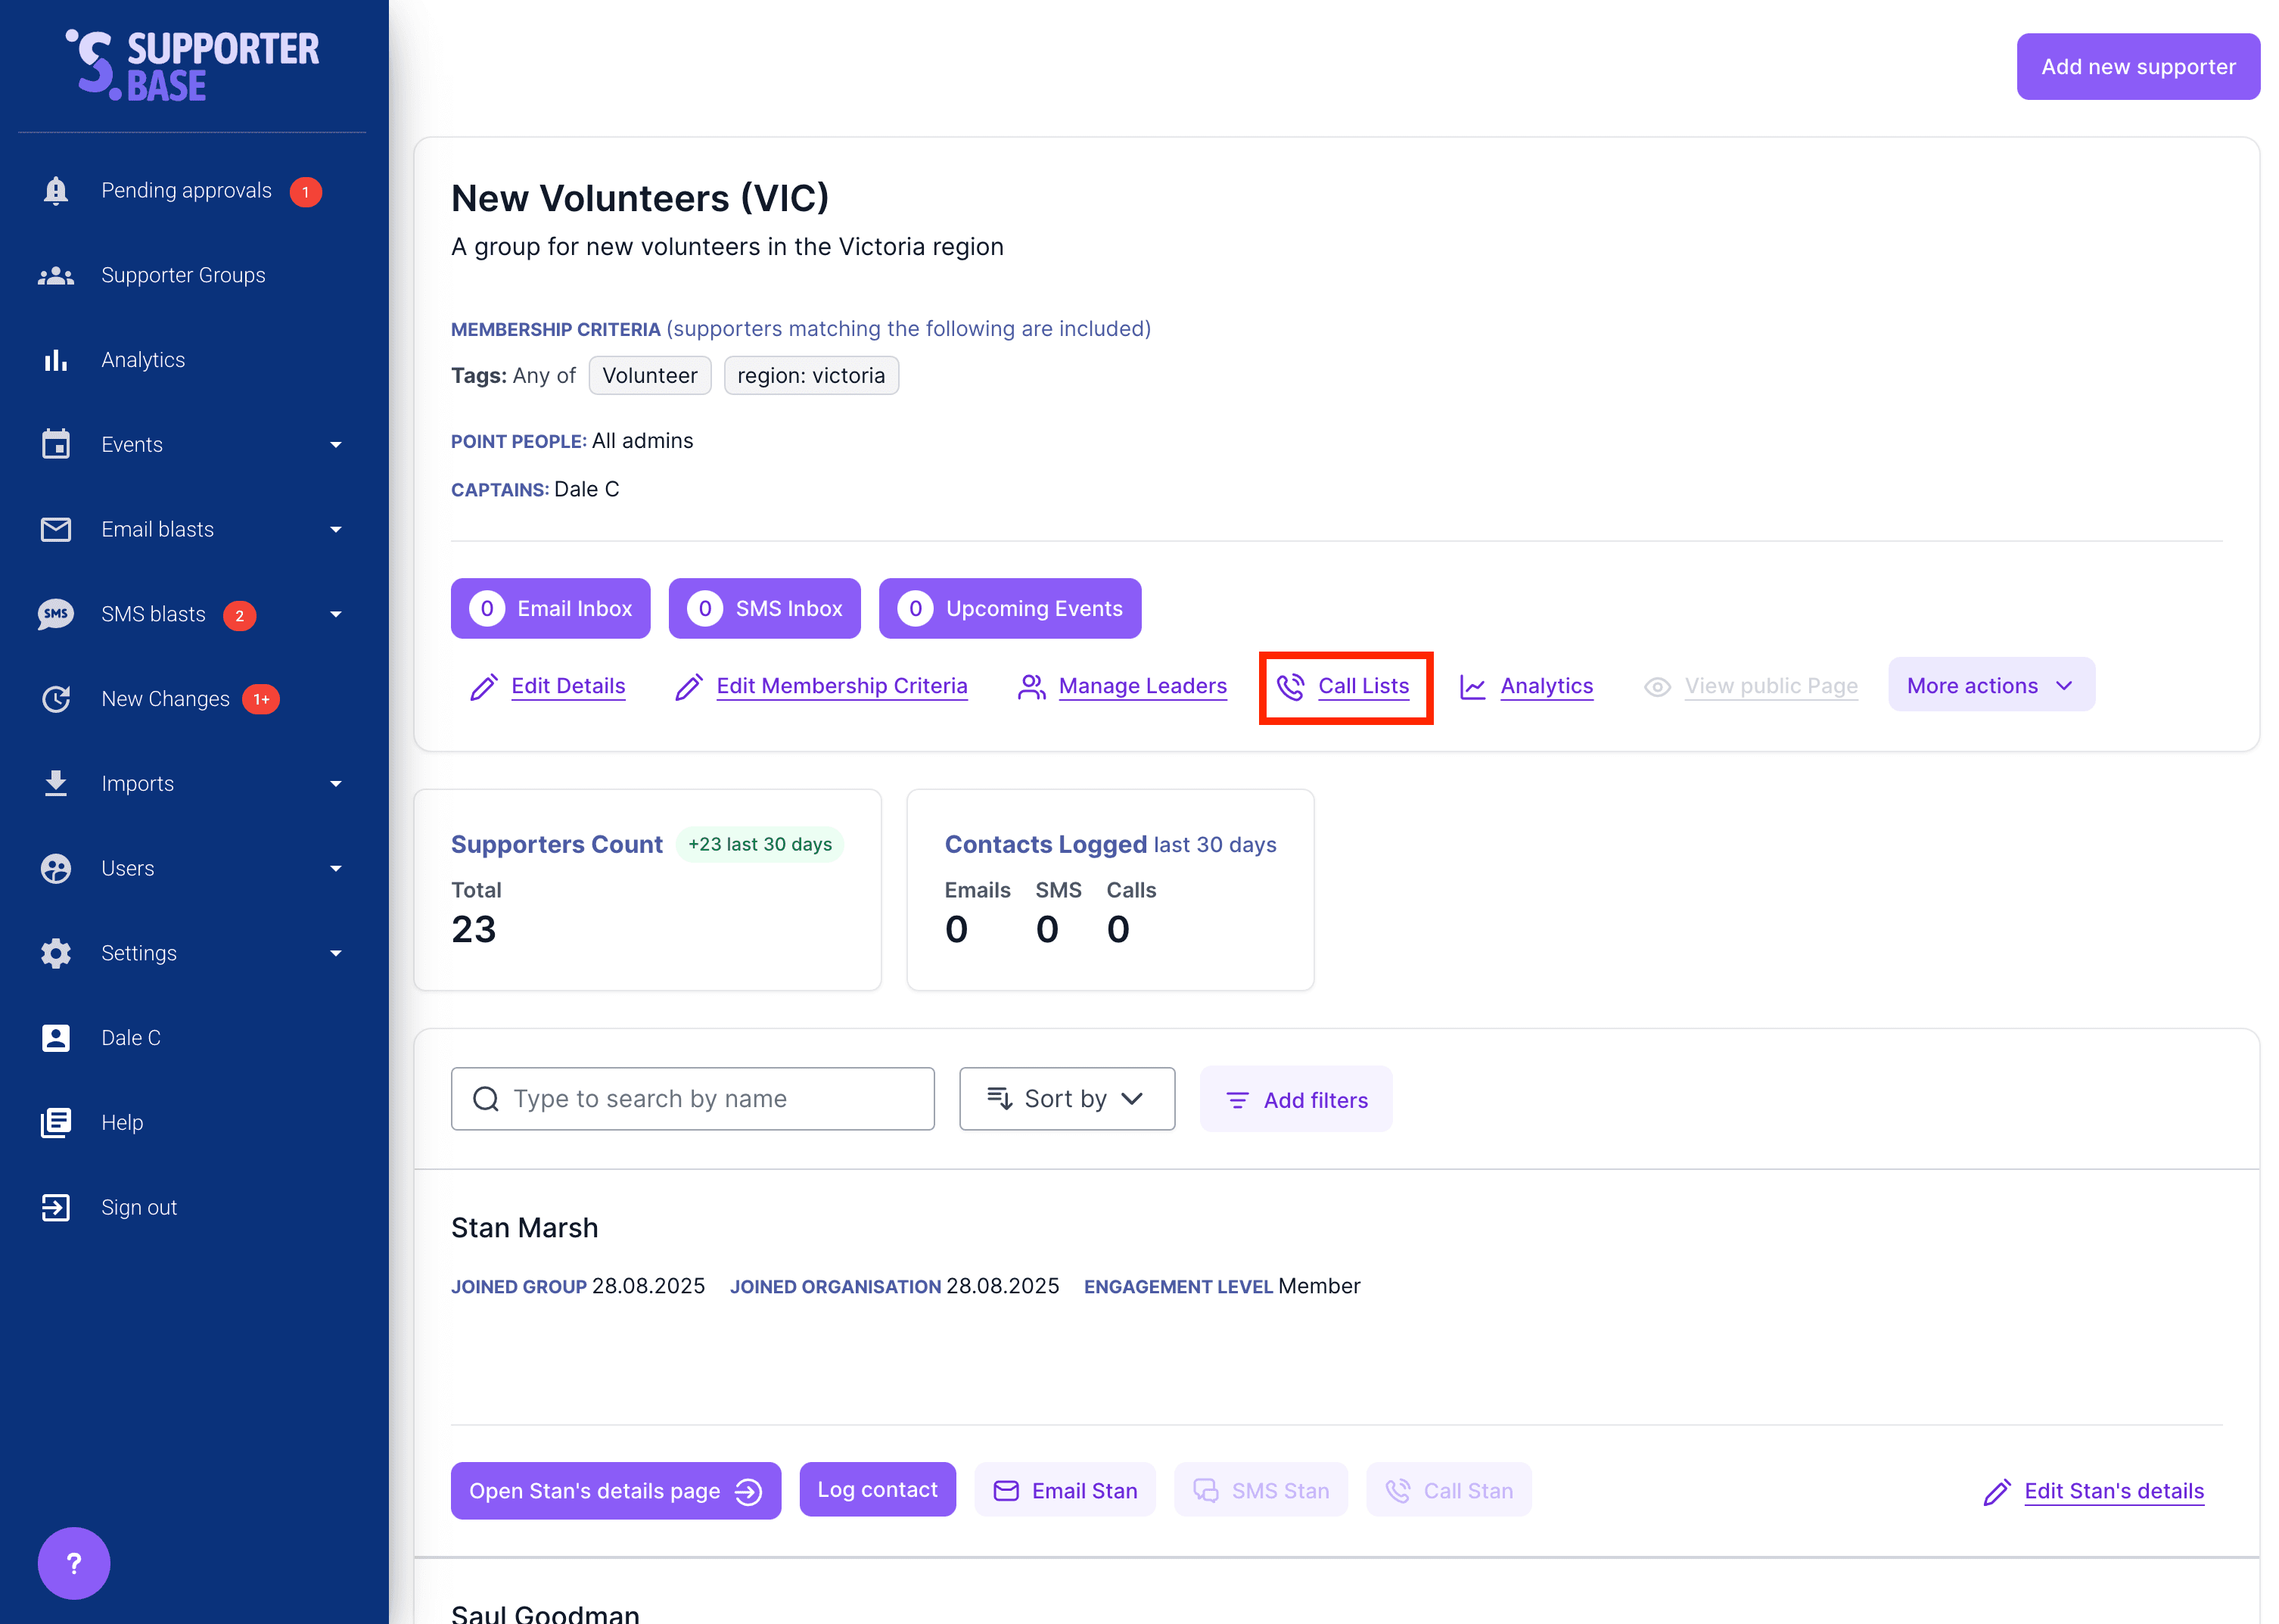Expand the Settings sidebar menu

coord(336,953)
